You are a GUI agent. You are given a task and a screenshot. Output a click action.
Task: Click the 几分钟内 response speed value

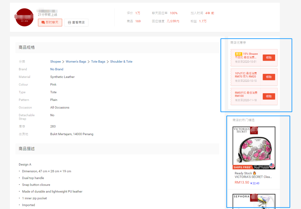coord(173,21)
